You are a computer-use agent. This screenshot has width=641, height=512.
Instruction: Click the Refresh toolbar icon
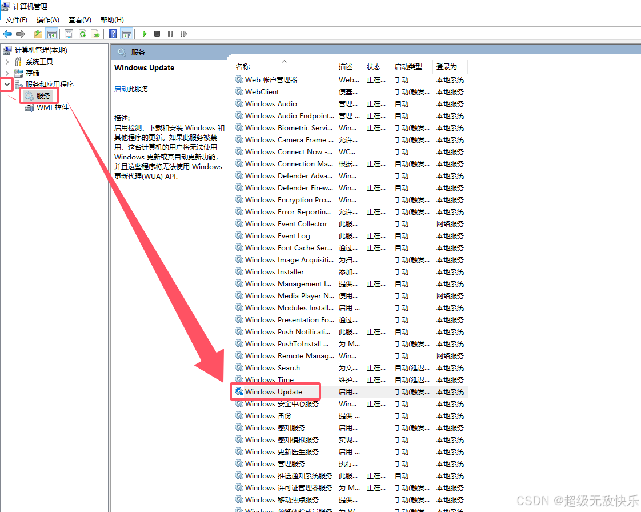(x=83, y=34)
